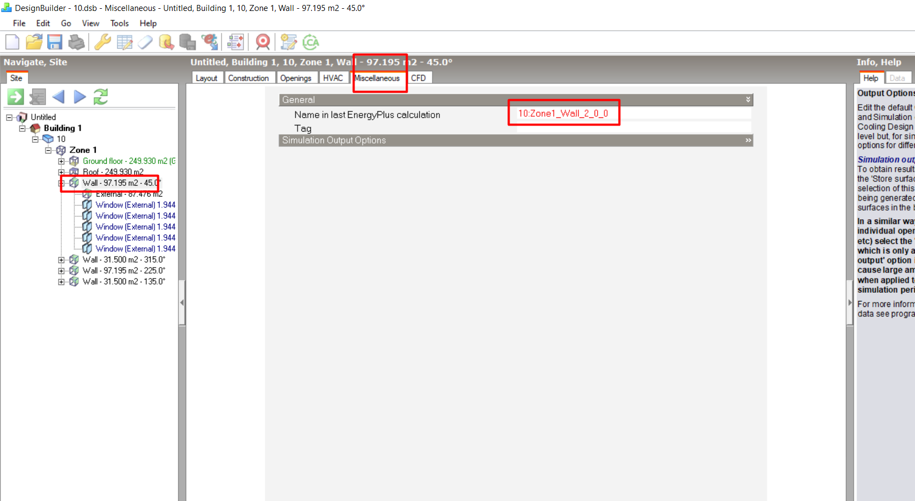This screenshot has height=501, width=915.
Task: Click the list with red arrows icon
Action: 236,42
